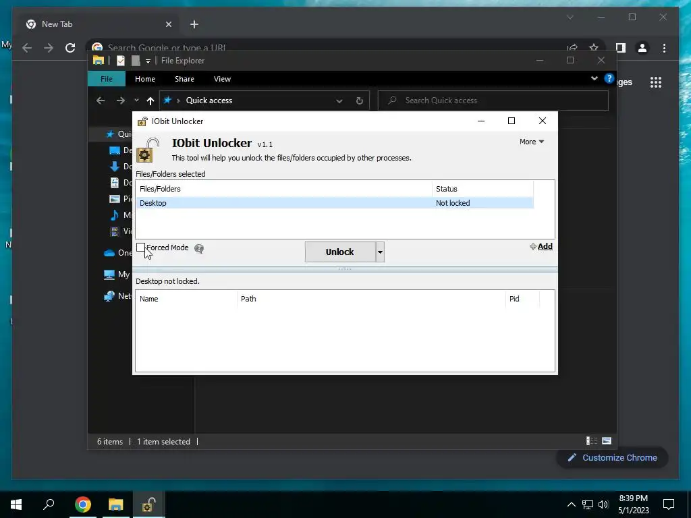
Task: Switch to details view in Explorer status bar
Action: (591, 441)
